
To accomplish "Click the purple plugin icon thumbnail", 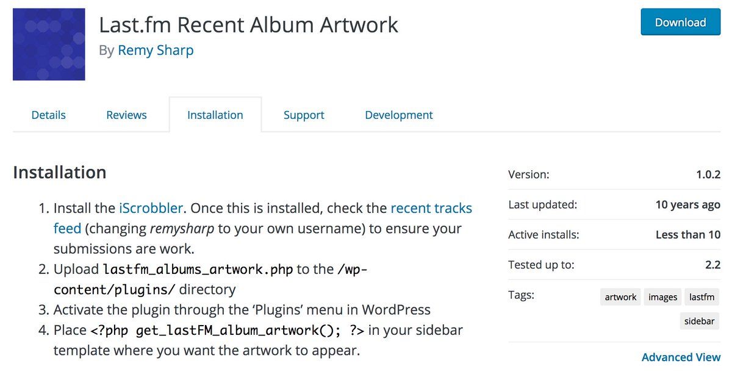I will (49, 45).
